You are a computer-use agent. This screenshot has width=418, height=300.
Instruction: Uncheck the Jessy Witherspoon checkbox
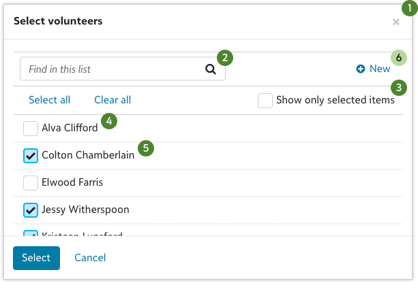pyautogui.click(x=31, y=210)
